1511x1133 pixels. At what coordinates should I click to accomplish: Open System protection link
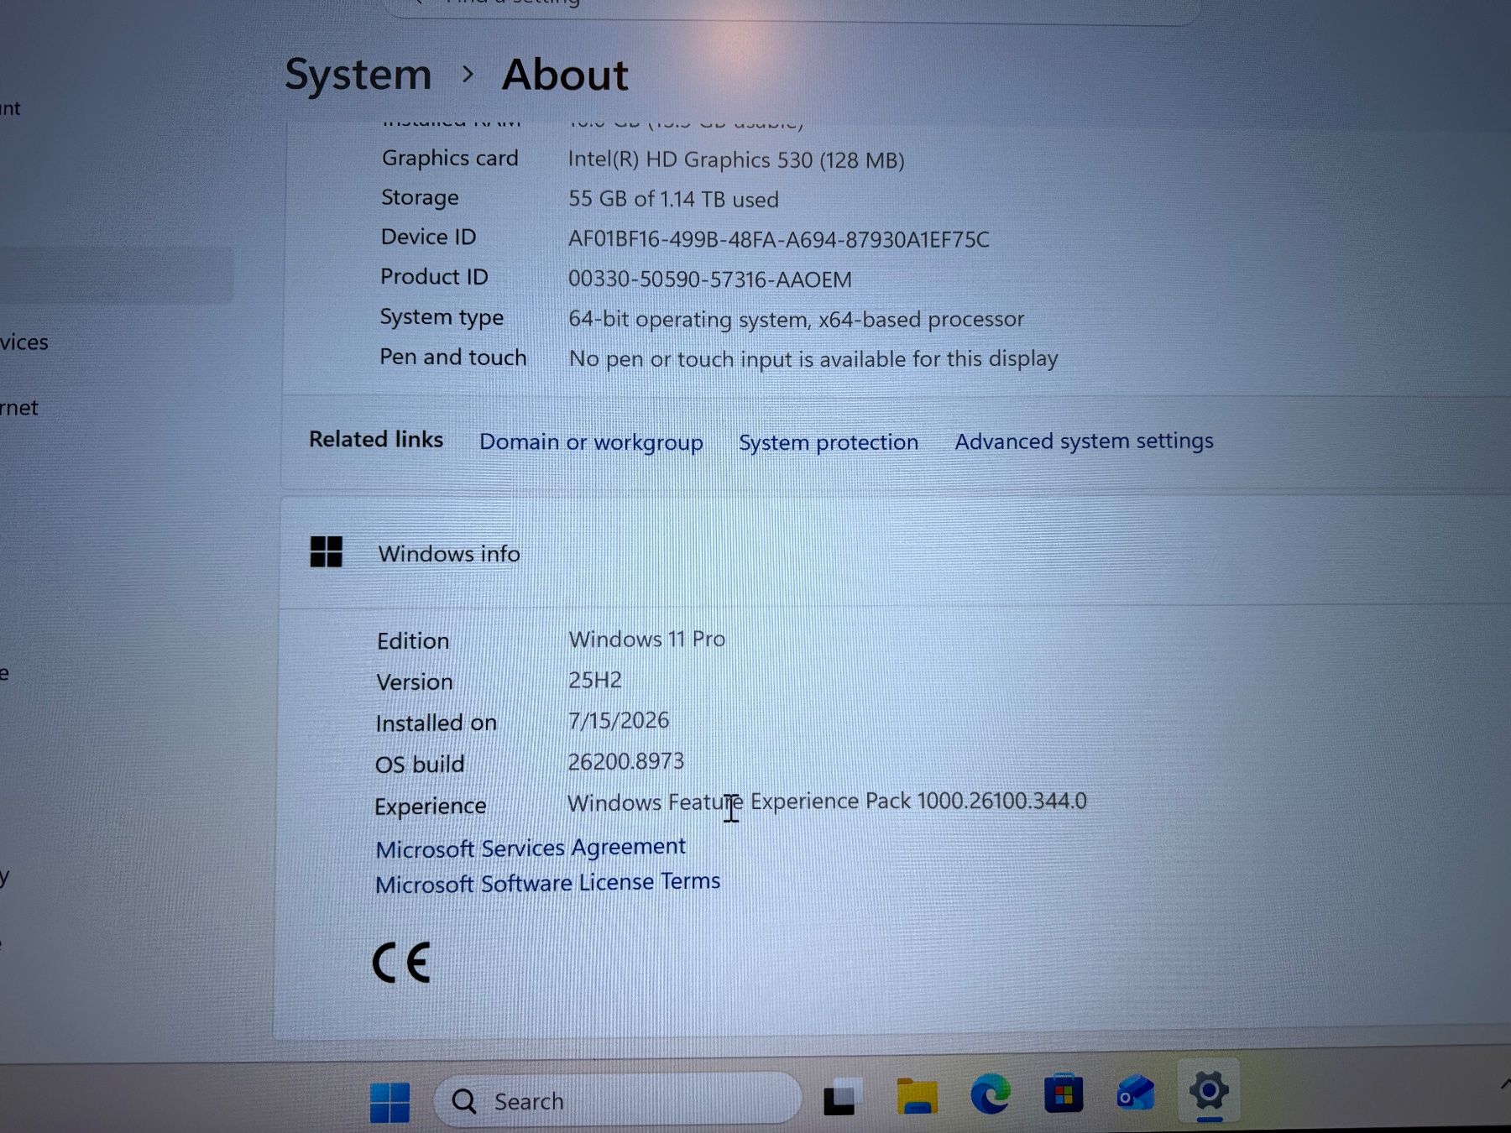829,442
